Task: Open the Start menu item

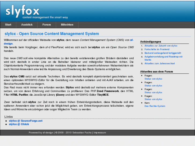Action: point(8,25)
